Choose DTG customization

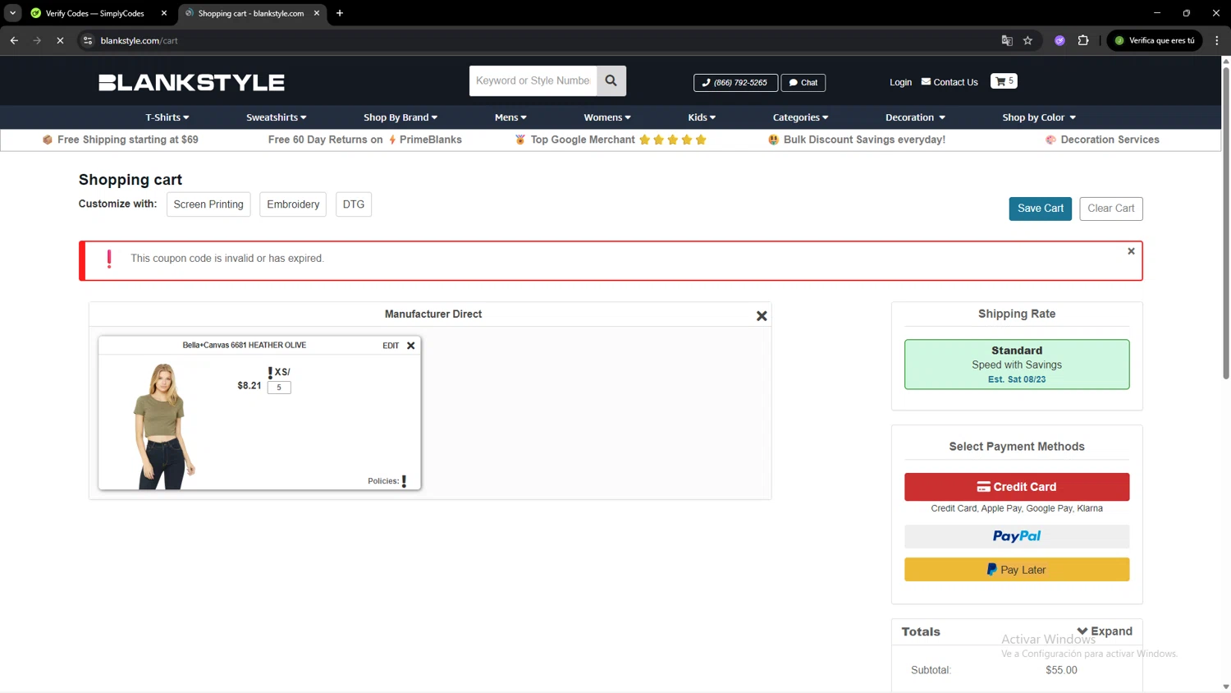coord(354,204)
